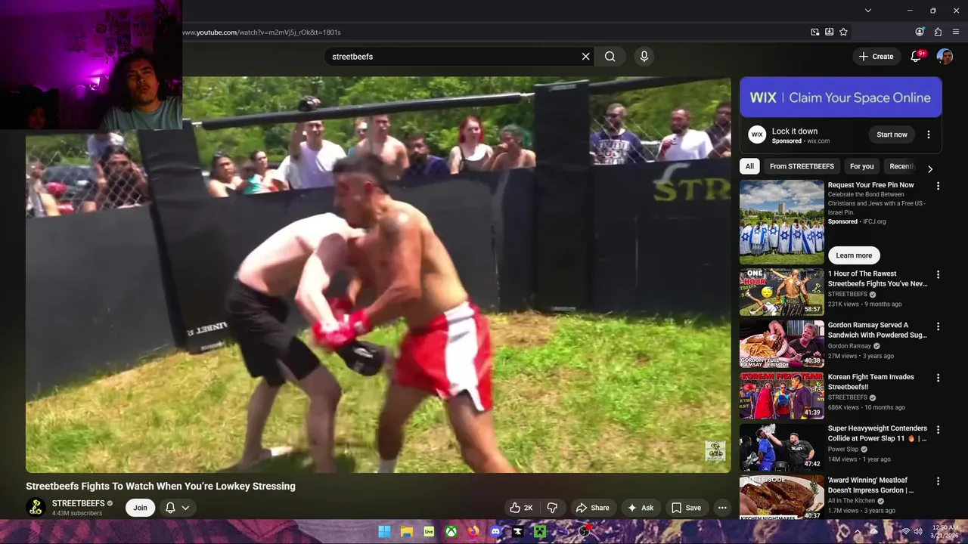Viewport: 968px width, 544px height.
Task: Select the 'For you' filter chip
Action: coord(861,166)
